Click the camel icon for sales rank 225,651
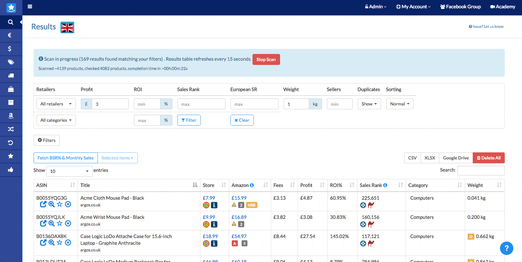Screen dimensions: 522x262 (x=371, y=205)
